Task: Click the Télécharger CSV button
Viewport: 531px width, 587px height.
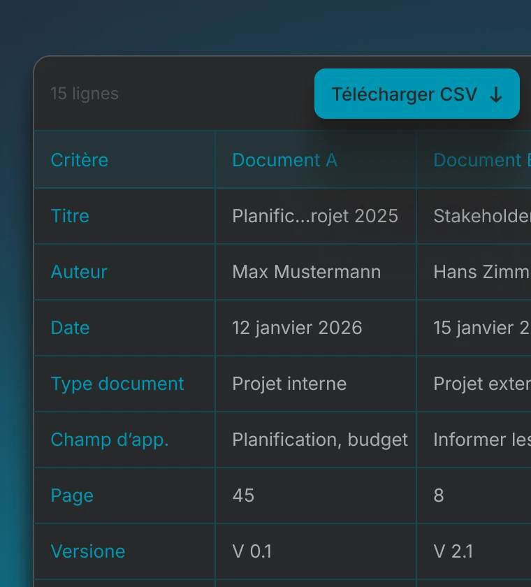Action: coord(416,94)
